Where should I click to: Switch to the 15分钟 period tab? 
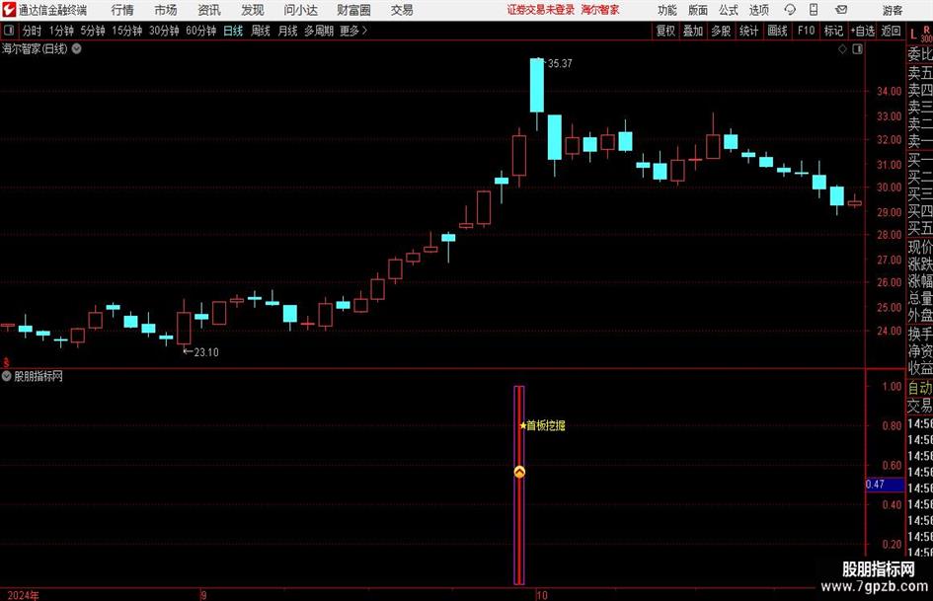[x=127, y=31]
